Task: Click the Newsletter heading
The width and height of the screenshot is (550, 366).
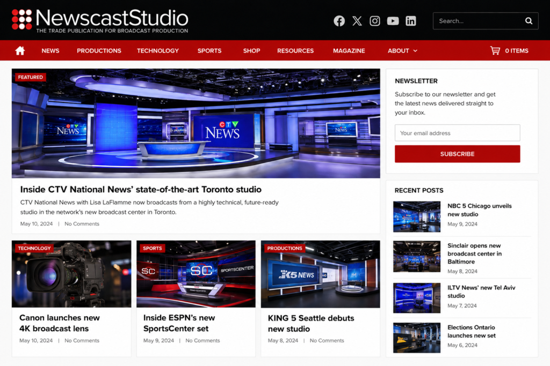Action: [416, 81]
